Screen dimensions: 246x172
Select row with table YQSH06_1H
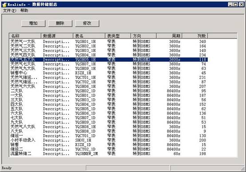pyautogui.click(x=109, y=86)
